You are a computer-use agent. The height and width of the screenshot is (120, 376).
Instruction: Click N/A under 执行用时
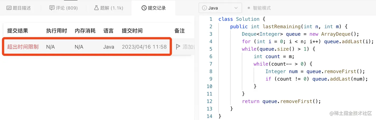point(50,47)
